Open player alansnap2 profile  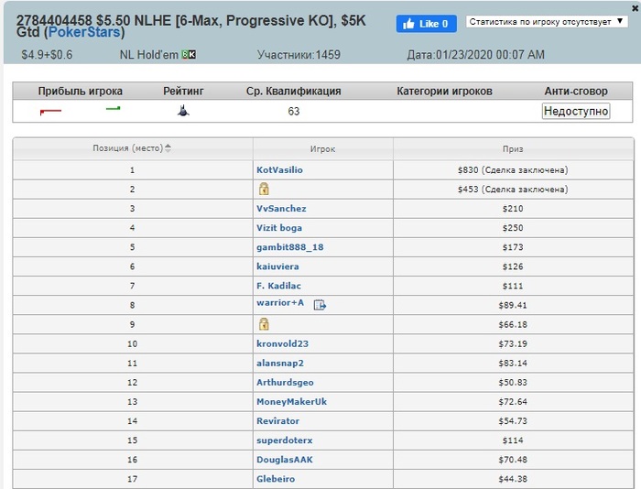click(x=280, y=363)
